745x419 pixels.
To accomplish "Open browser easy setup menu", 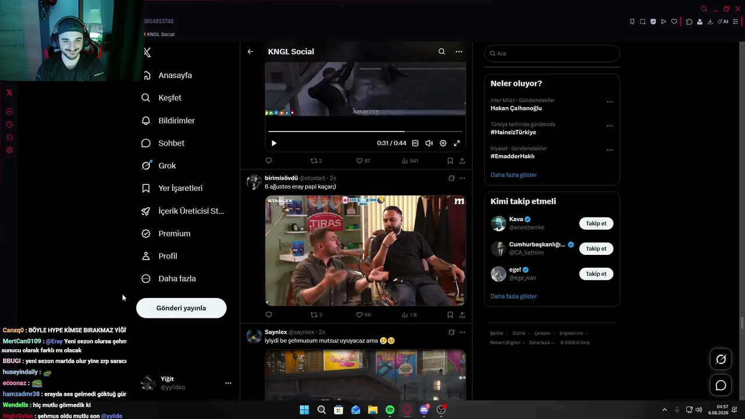I will [x=736, y=22].
